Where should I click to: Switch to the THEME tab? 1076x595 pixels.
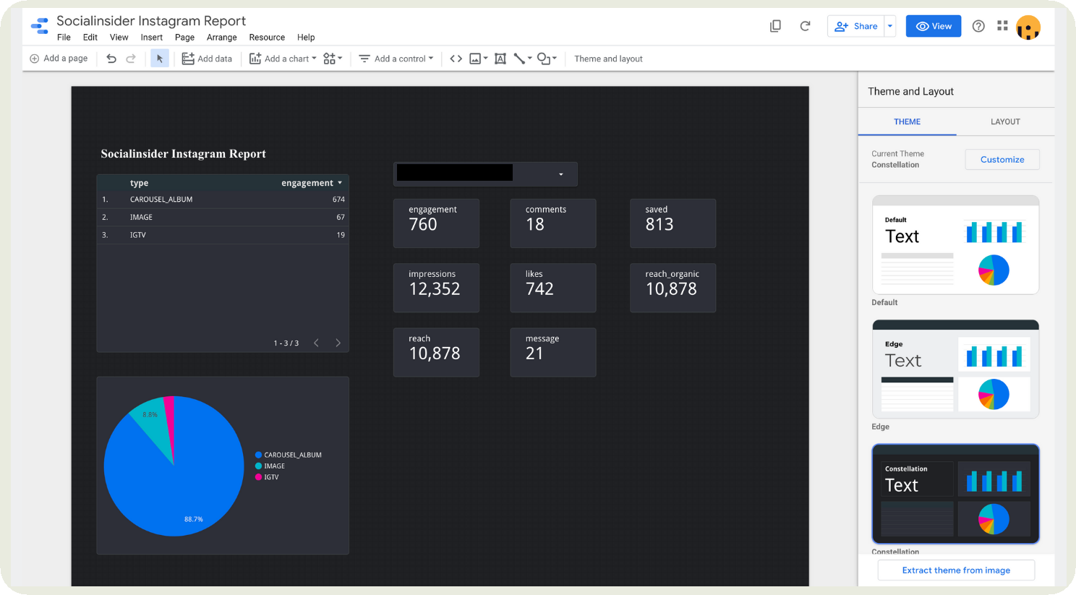coord(907,121)
